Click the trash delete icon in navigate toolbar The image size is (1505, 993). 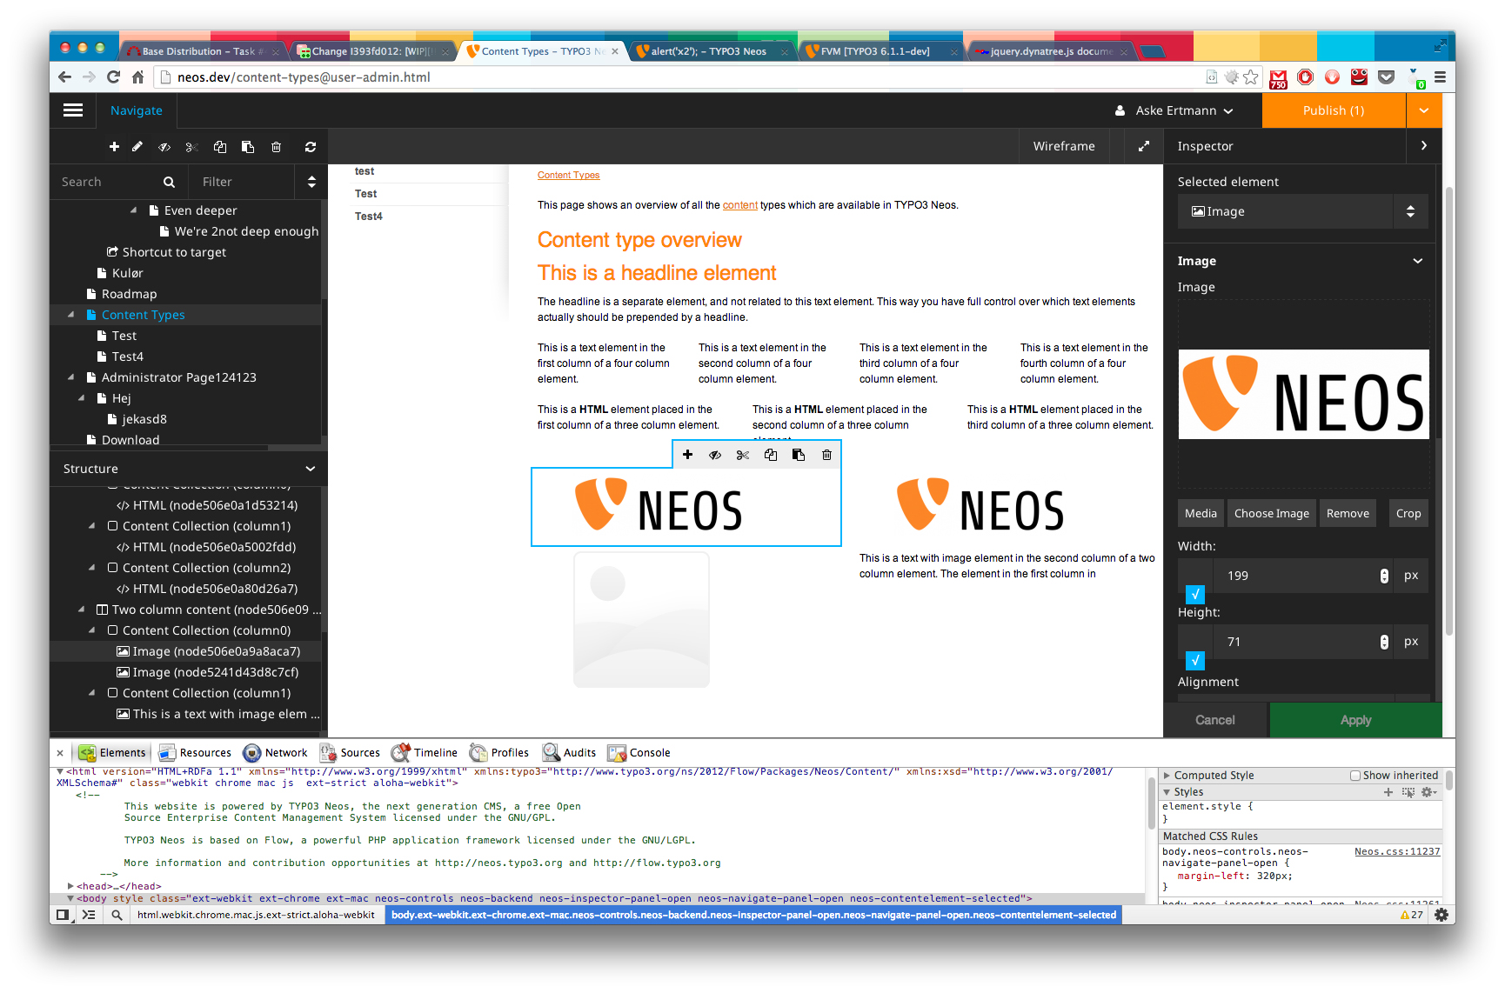coord(276,147)
